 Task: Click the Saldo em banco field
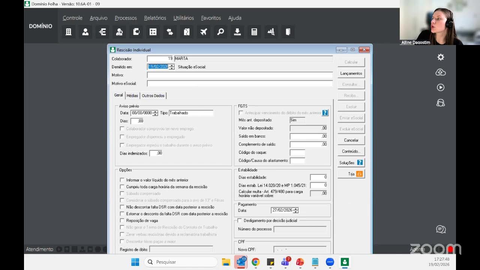pos(309,136)
